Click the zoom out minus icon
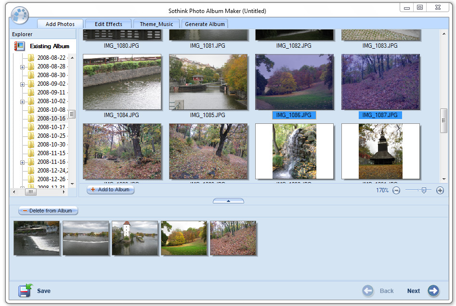The height and width of the screenshot is (306, 456). tap(396, 190)
